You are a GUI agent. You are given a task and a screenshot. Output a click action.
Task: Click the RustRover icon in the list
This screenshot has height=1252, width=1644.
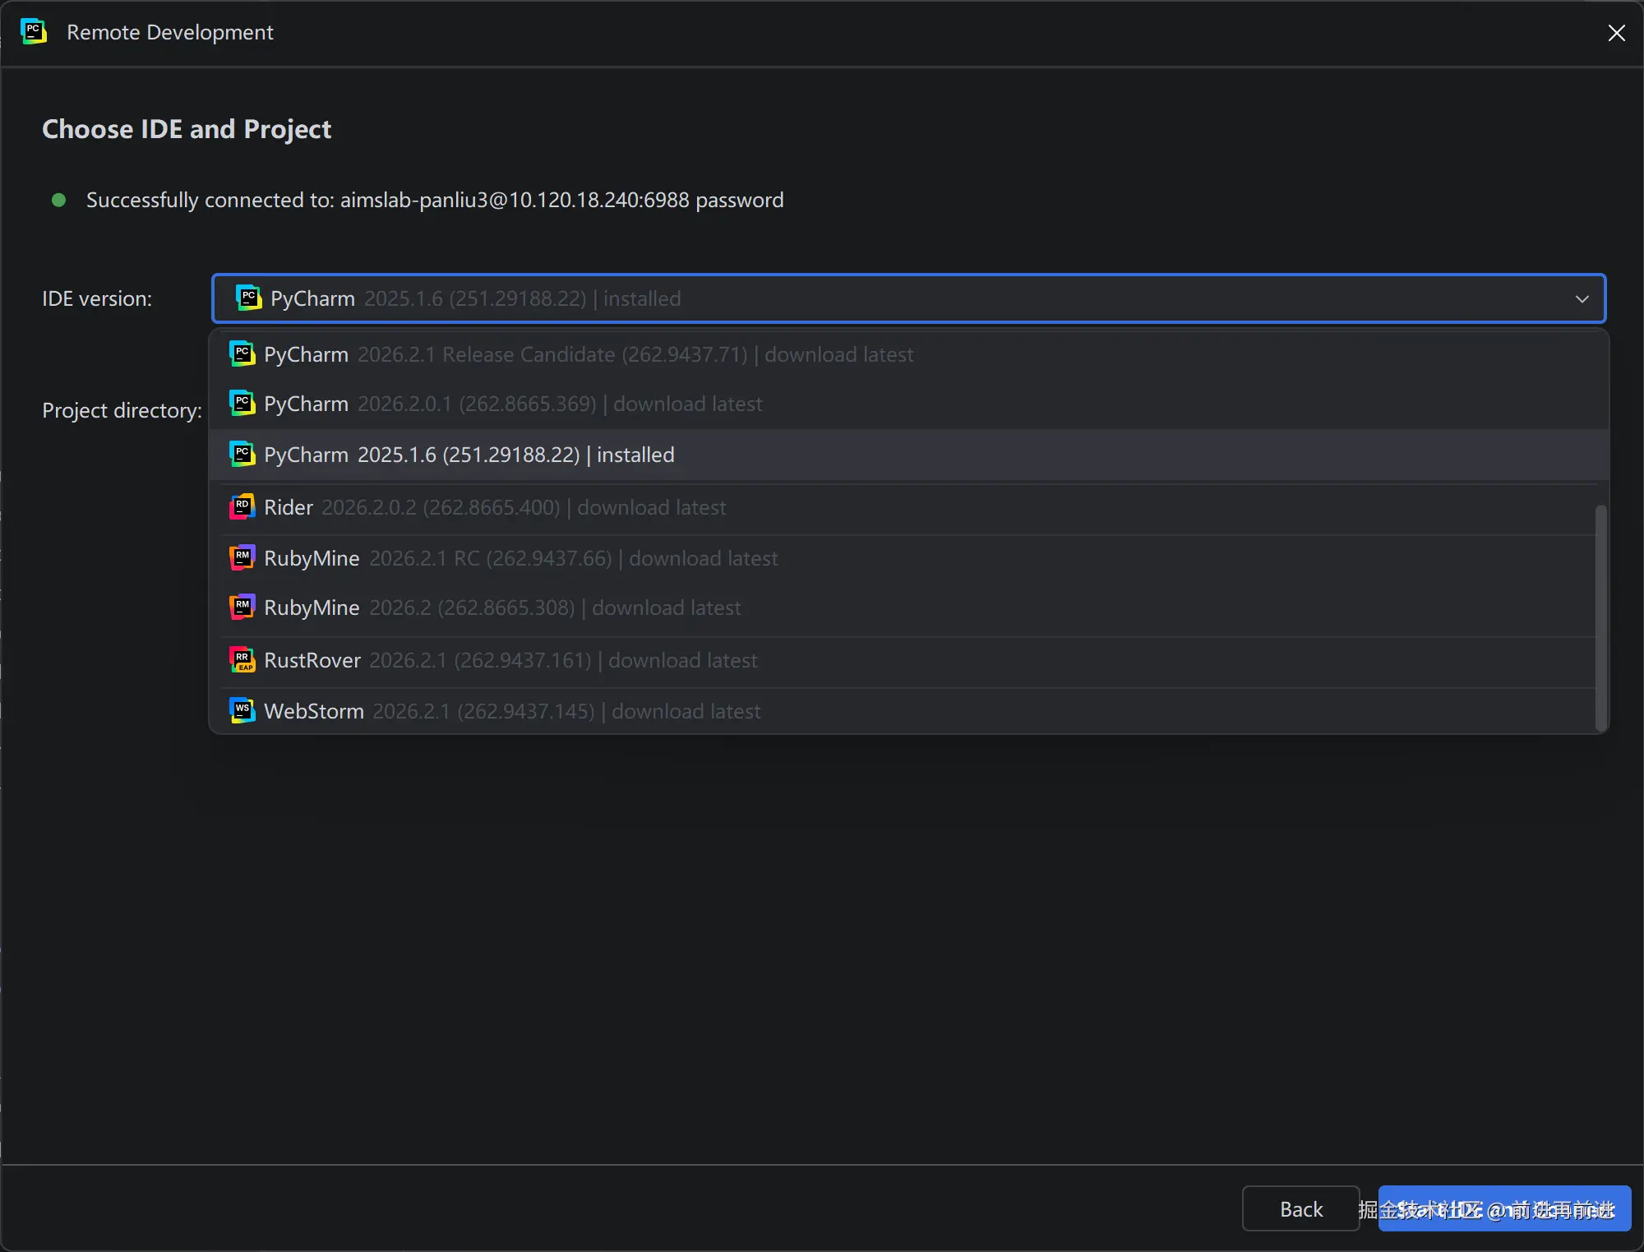(x=242, y=660)
